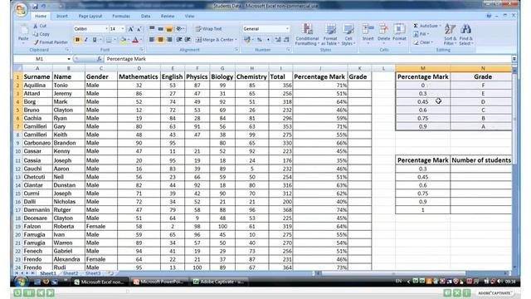
Task: Click the Wrap Text button
Action: [x=208, y=29]
